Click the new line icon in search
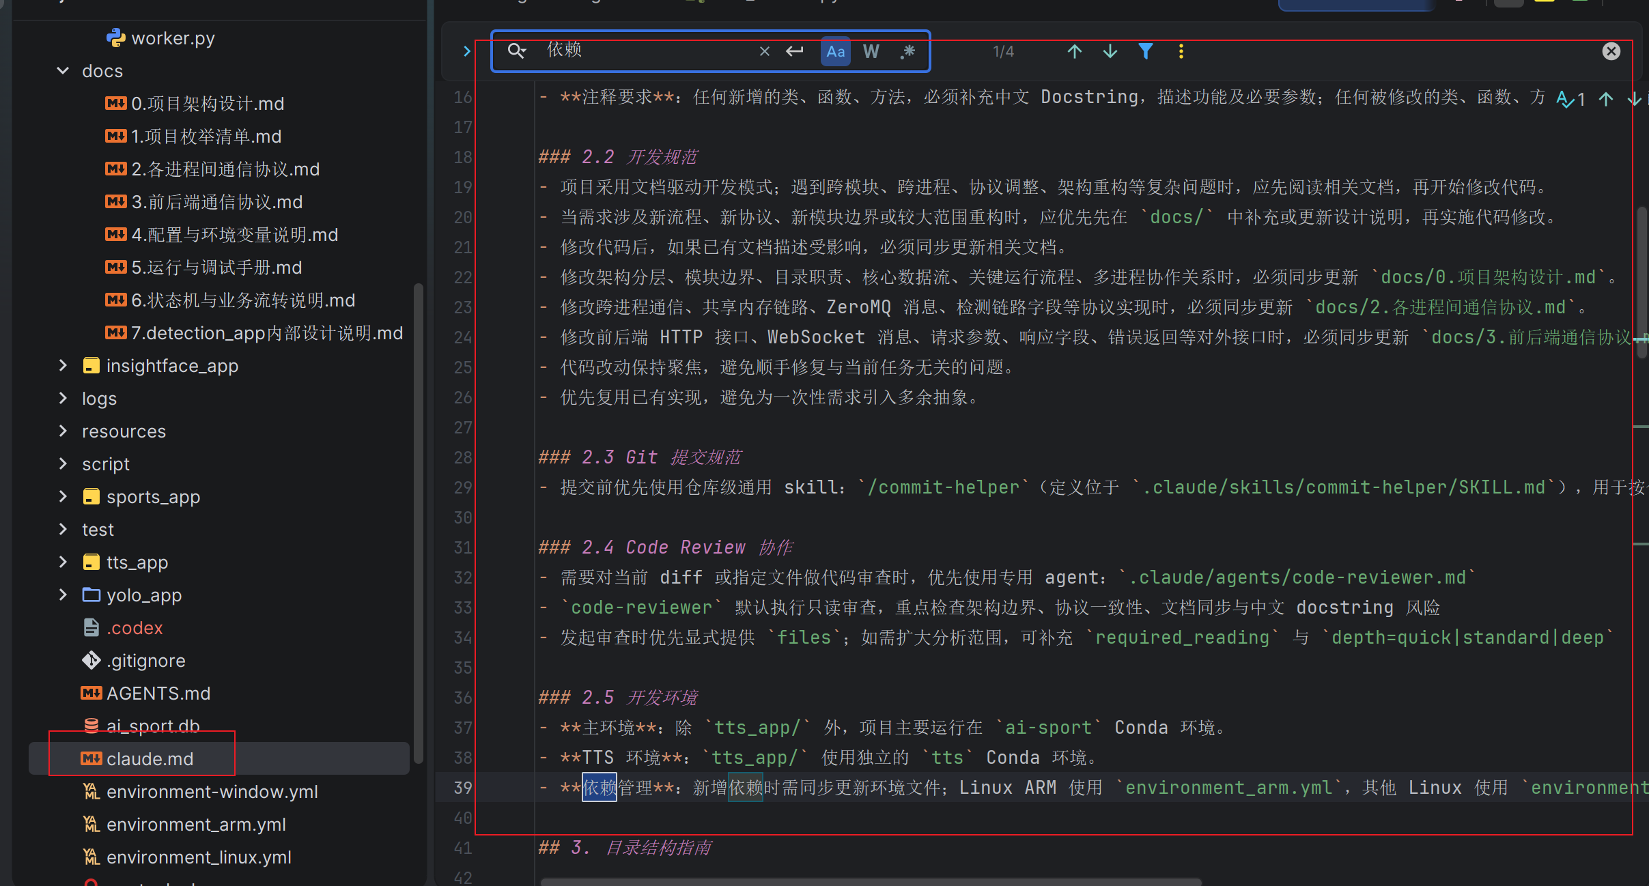The image size is (1649, 886). pos(794,51)
